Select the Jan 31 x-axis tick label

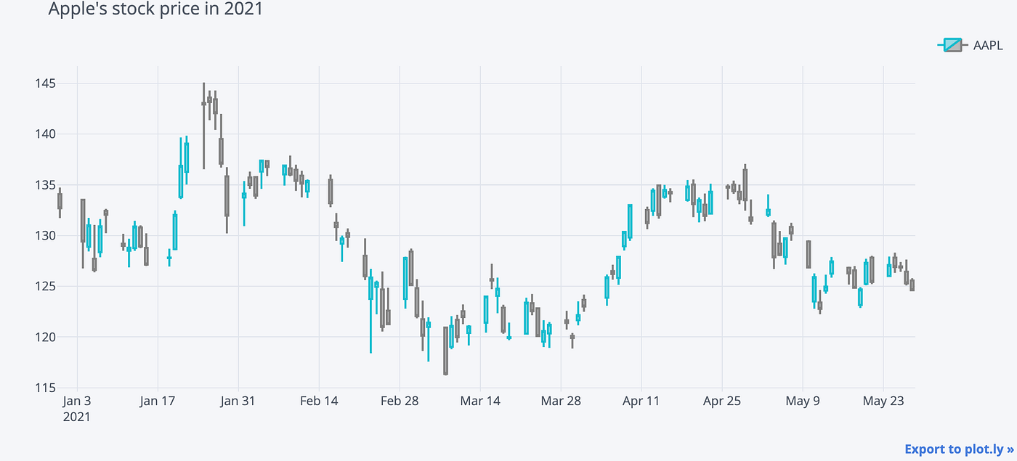point(238,401)
